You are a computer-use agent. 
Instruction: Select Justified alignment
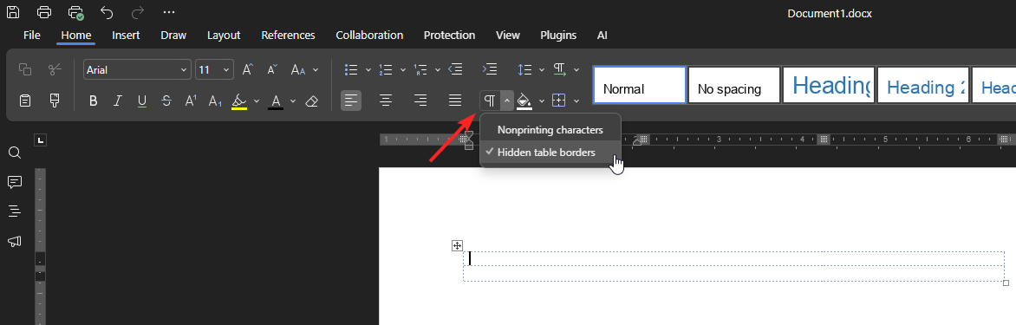[455, 101]
